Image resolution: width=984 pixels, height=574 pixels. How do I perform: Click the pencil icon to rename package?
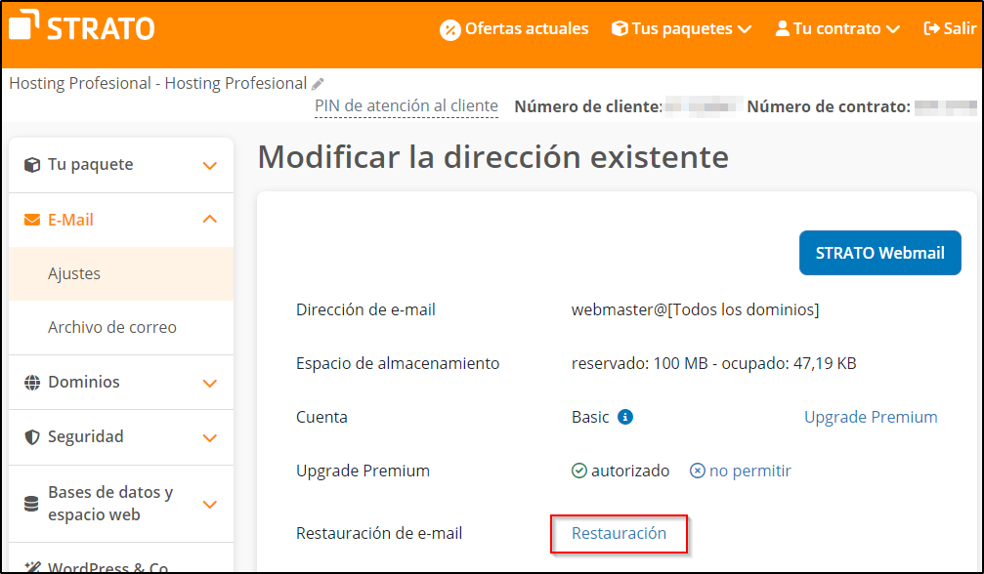pyautogui.click(x=318, y=84)
